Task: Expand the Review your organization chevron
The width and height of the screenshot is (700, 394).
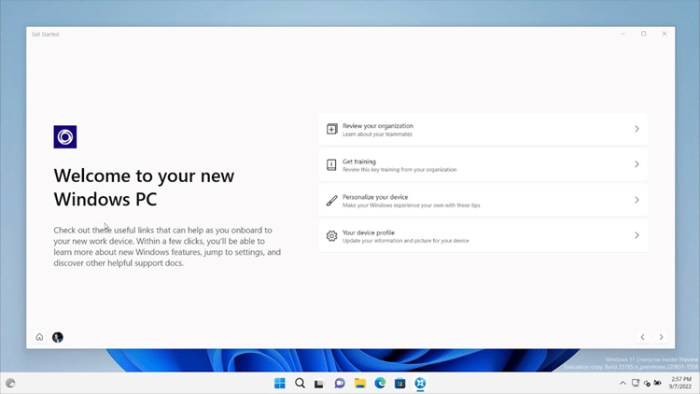Action: click(637, 129)
